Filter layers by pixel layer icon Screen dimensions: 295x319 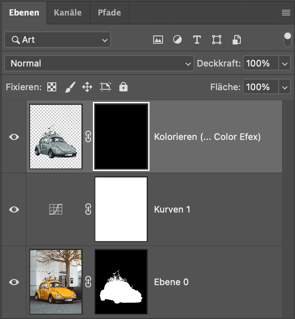point(158,40)
